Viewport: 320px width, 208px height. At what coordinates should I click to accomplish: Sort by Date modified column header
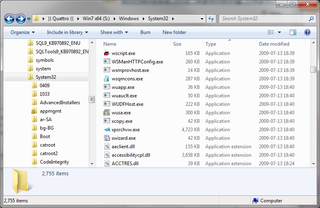coord(274,44)
